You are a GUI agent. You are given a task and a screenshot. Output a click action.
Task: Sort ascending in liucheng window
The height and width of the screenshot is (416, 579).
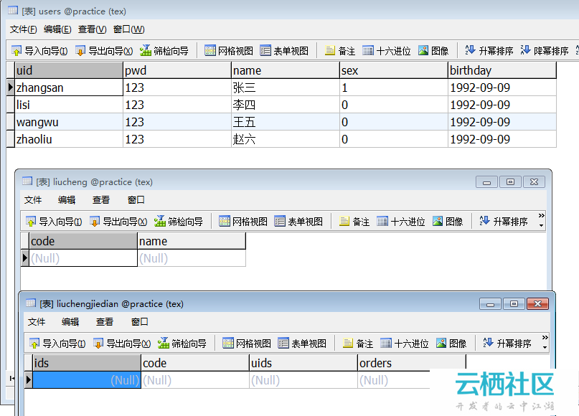pos(503,222)
